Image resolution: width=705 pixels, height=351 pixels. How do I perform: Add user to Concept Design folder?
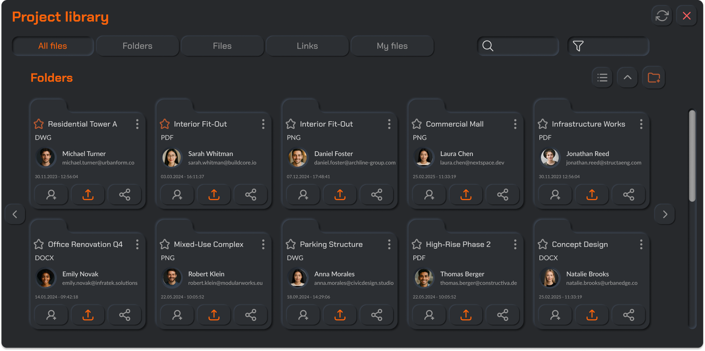coord(555,315)
